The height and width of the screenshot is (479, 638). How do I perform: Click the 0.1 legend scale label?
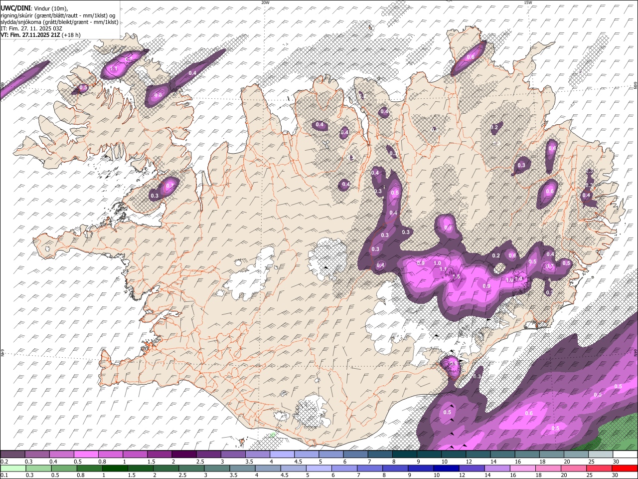tap(4, 475)
